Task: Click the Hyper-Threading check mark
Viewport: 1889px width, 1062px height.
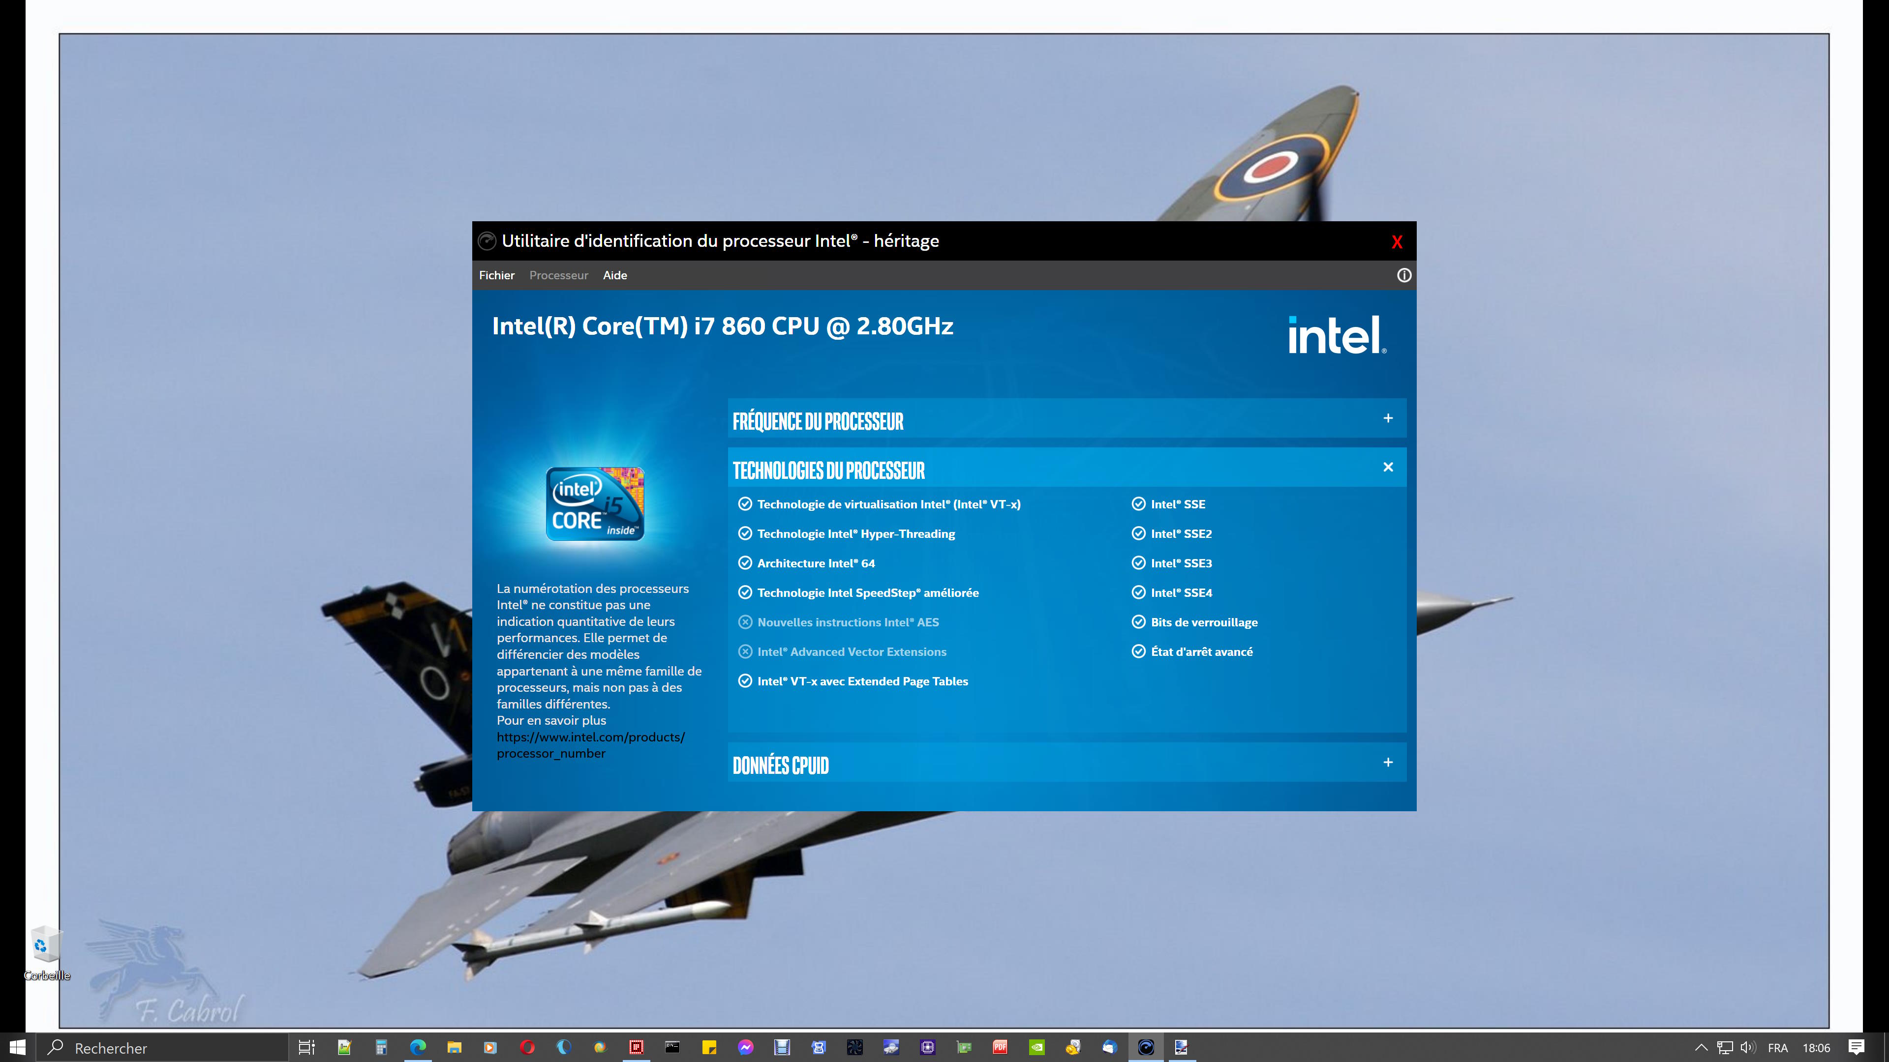Action: pyautogui.click(x=745, y=533)
